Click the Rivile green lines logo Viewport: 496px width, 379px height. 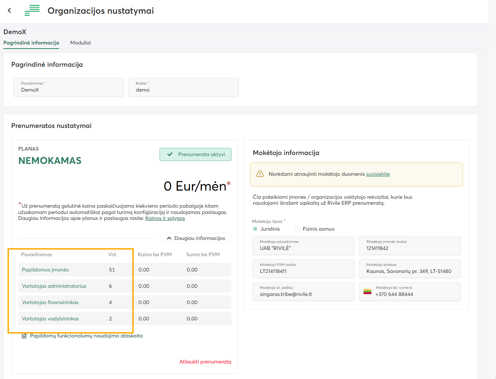pyautogui.click(x=32, y=10)
